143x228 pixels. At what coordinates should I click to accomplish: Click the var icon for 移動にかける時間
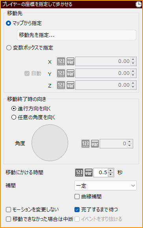tap(89, 173)
